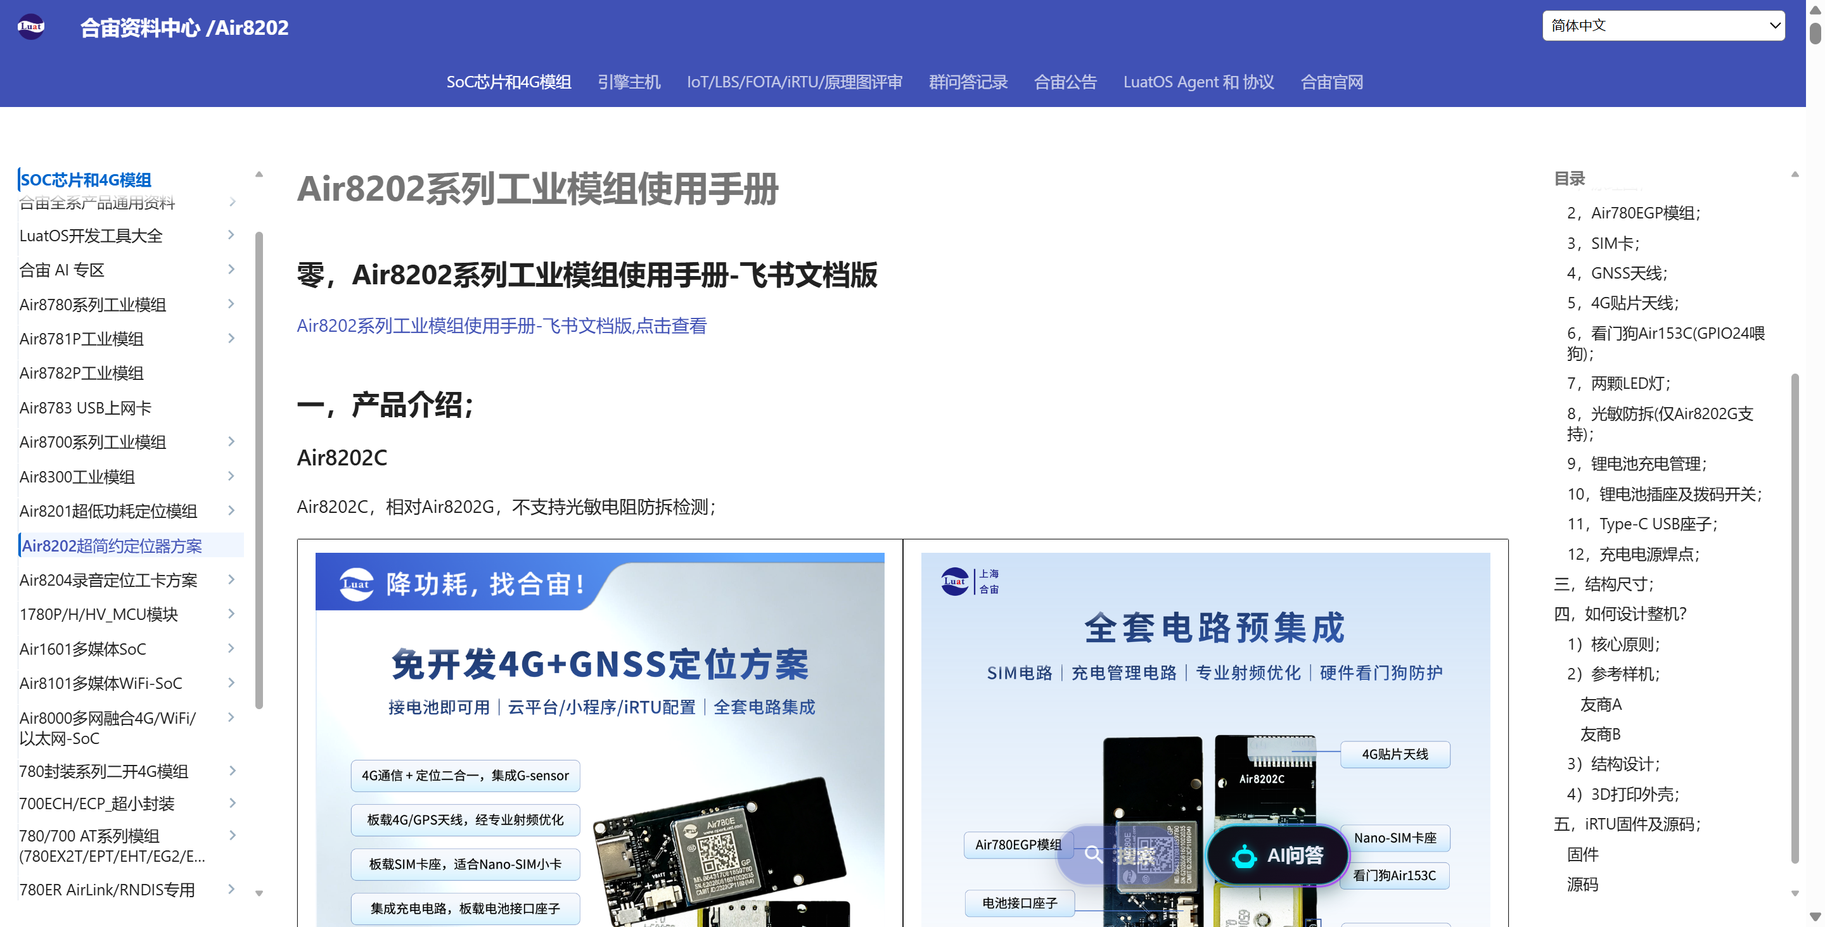Select Air8202超简约定位器方案 in the sidebar
1825x927 pixels.
click(x=112, y=546)
